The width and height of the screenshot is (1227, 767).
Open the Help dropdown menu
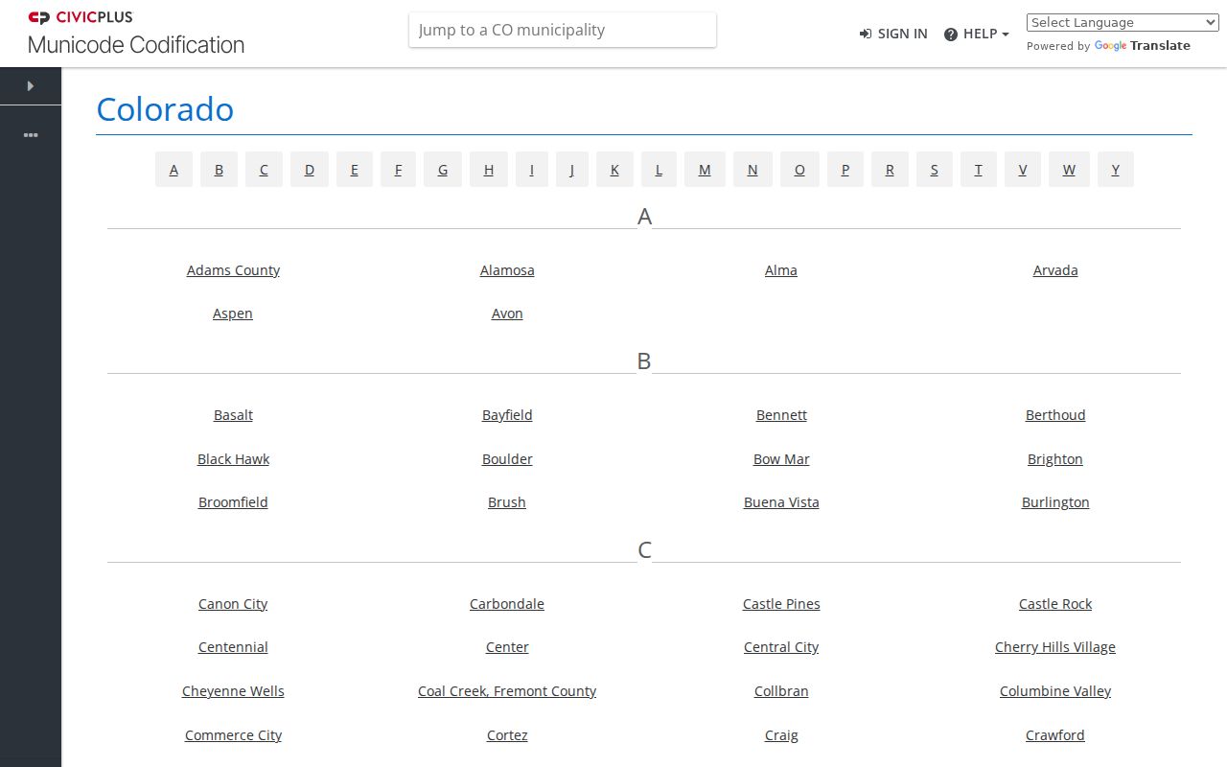977,34
